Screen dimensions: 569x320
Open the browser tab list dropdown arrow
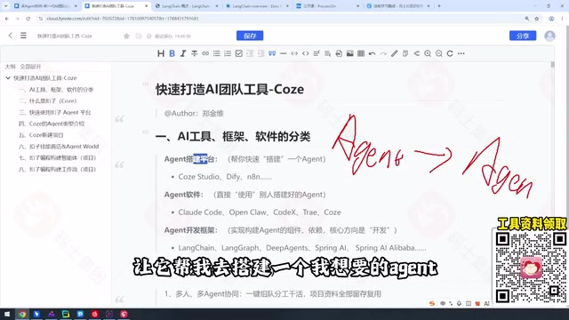(5, 6)
